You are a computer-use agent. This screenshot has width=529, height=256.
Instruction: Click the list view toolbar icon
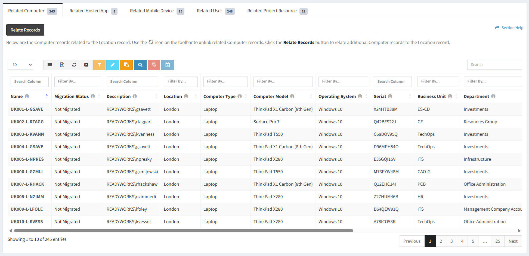click(50, 65)
